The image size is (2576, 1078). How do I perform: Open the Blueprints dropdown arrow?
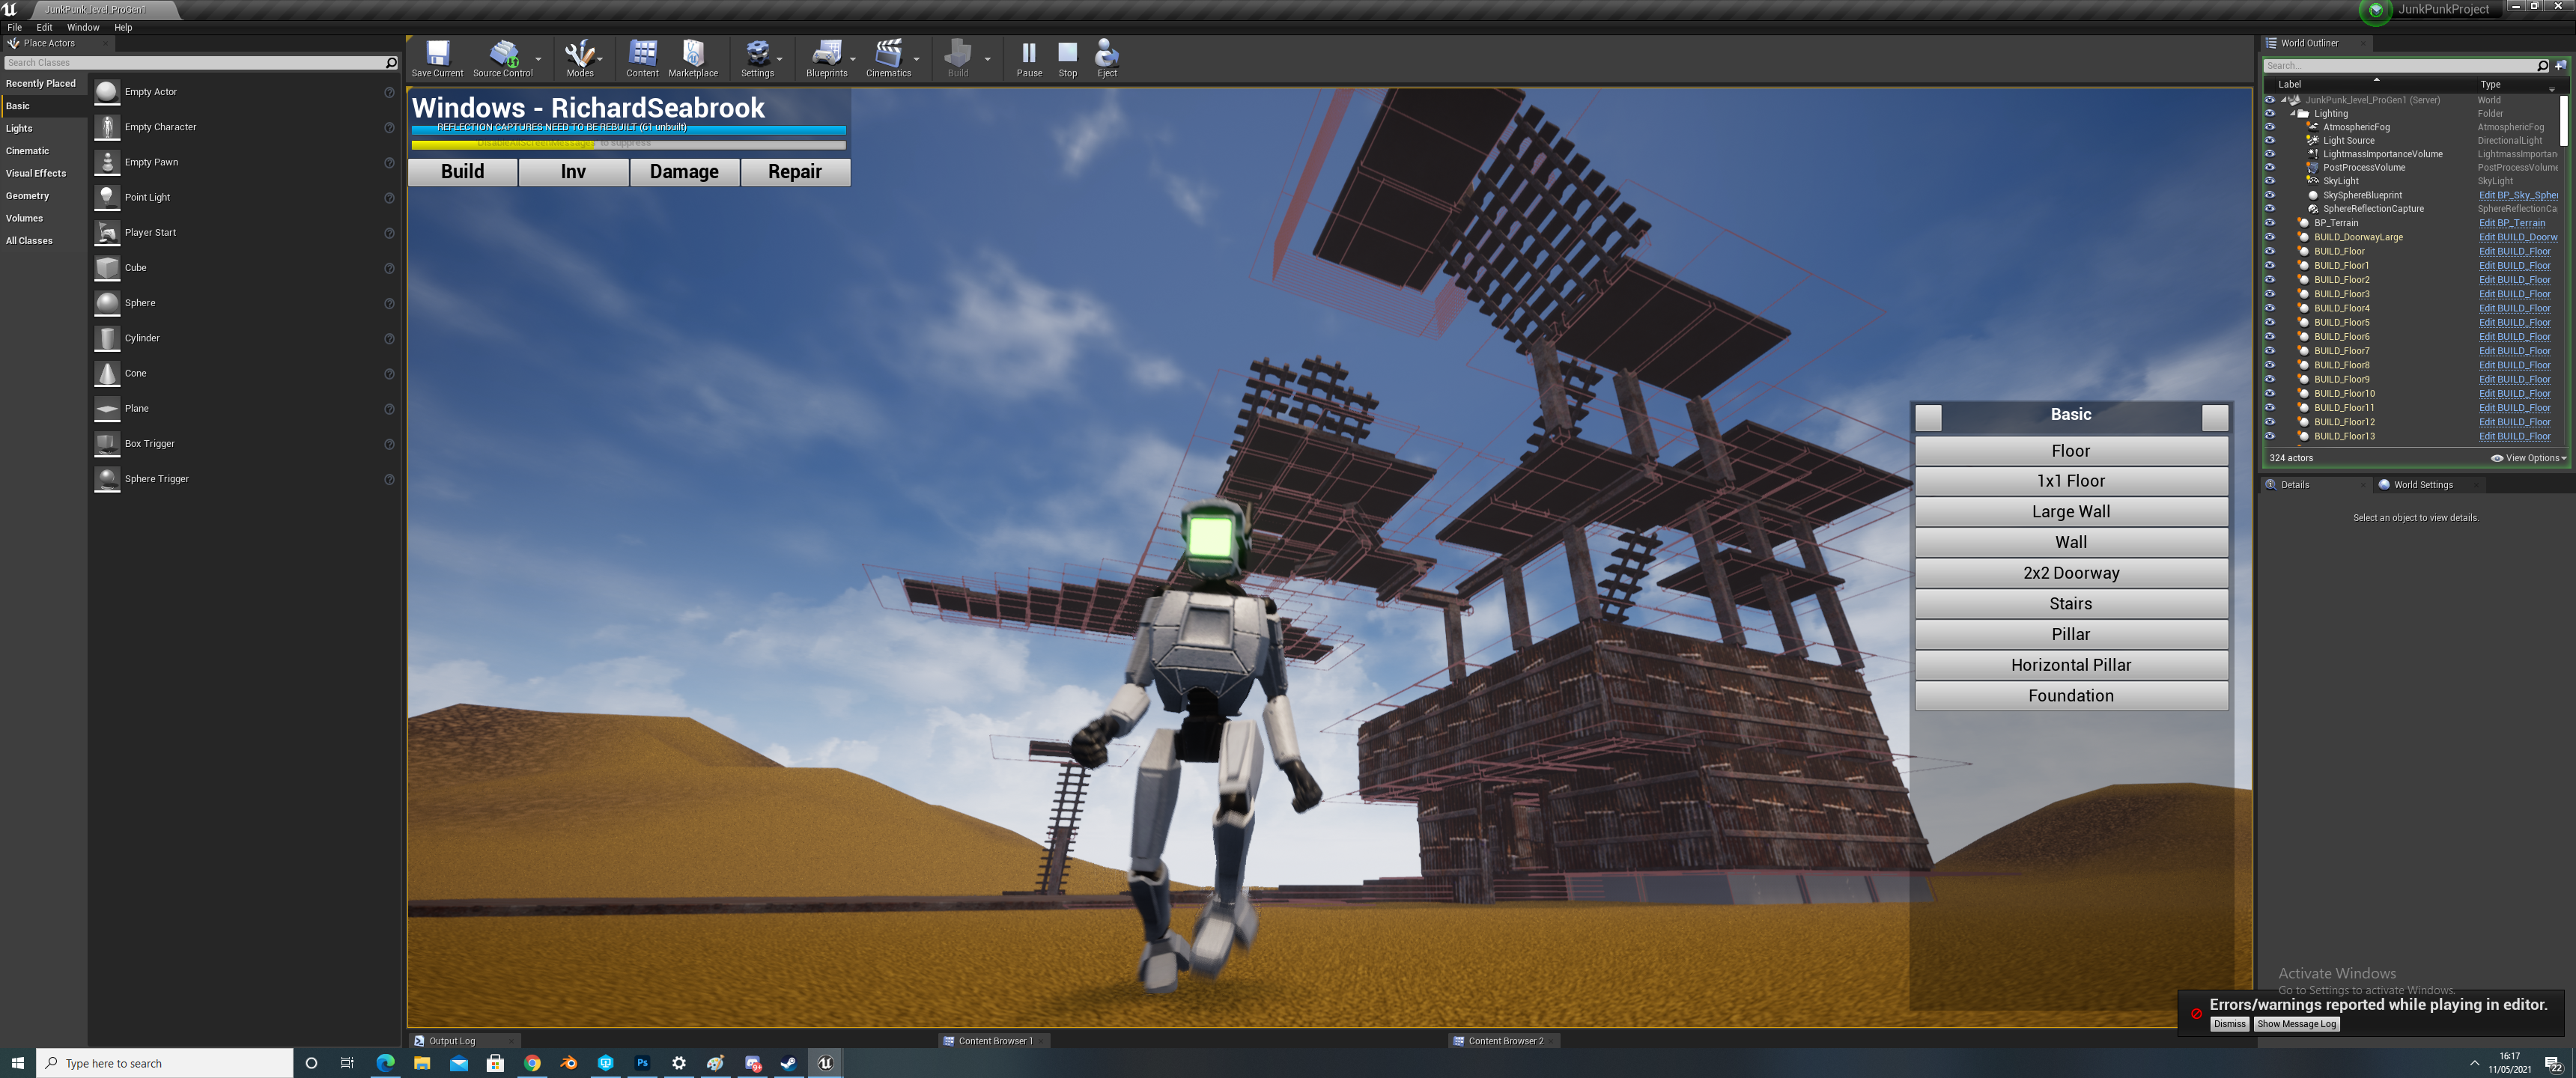coord(853,58)
